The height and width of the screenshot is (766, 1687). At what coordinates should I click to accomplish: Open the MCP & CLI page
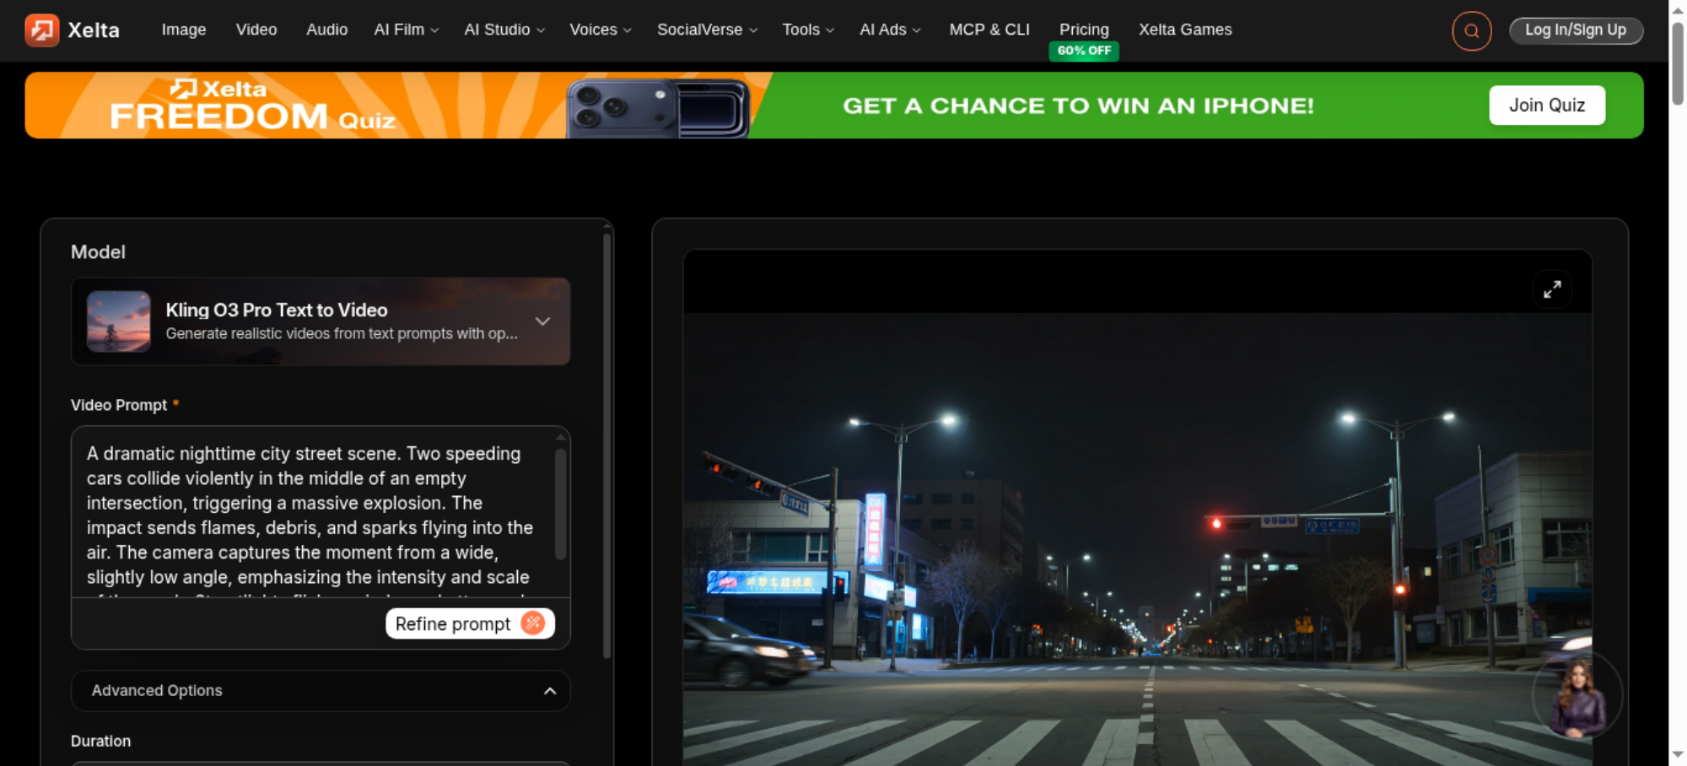point(989,30)
